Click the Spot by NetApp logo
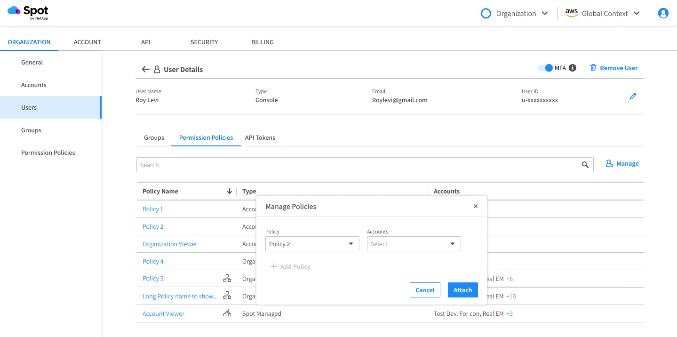677x337 pixels. click(x=28, y=13)
